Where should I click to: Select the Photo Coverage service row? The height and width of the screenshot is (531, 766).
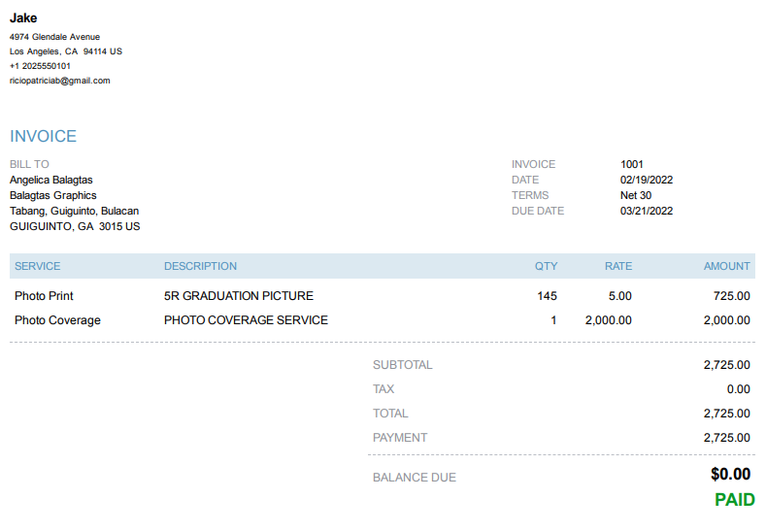point(57,320)
